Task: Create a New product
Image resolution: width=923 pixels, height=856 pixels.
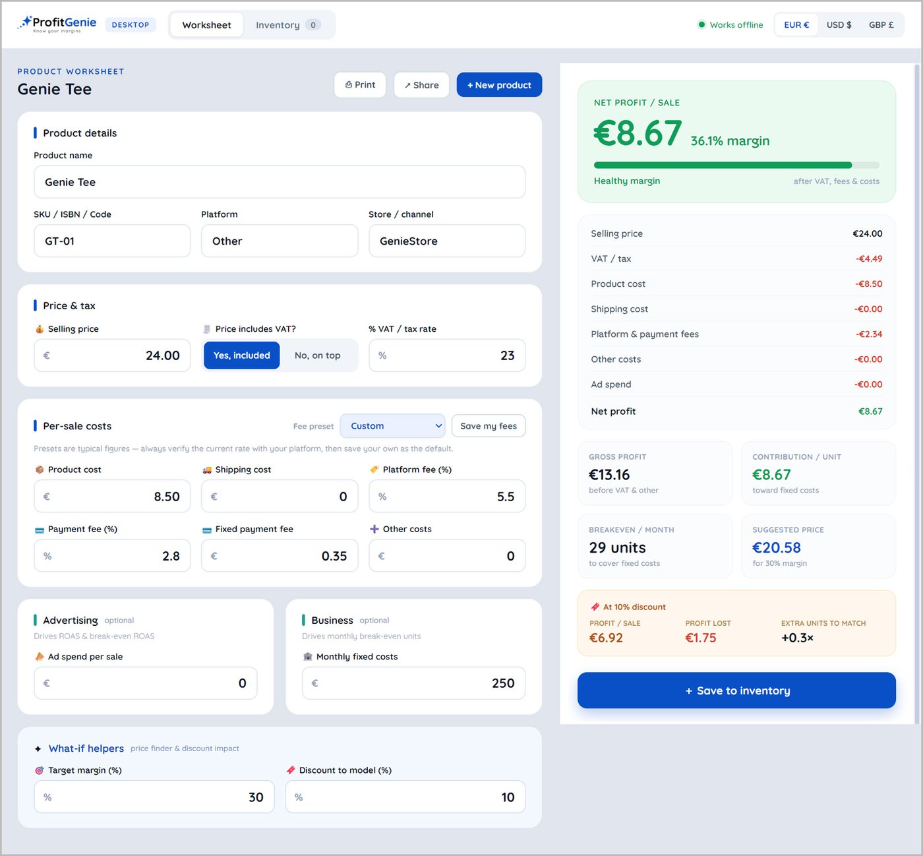Action: pyautogui.click(x=499, y=85)
